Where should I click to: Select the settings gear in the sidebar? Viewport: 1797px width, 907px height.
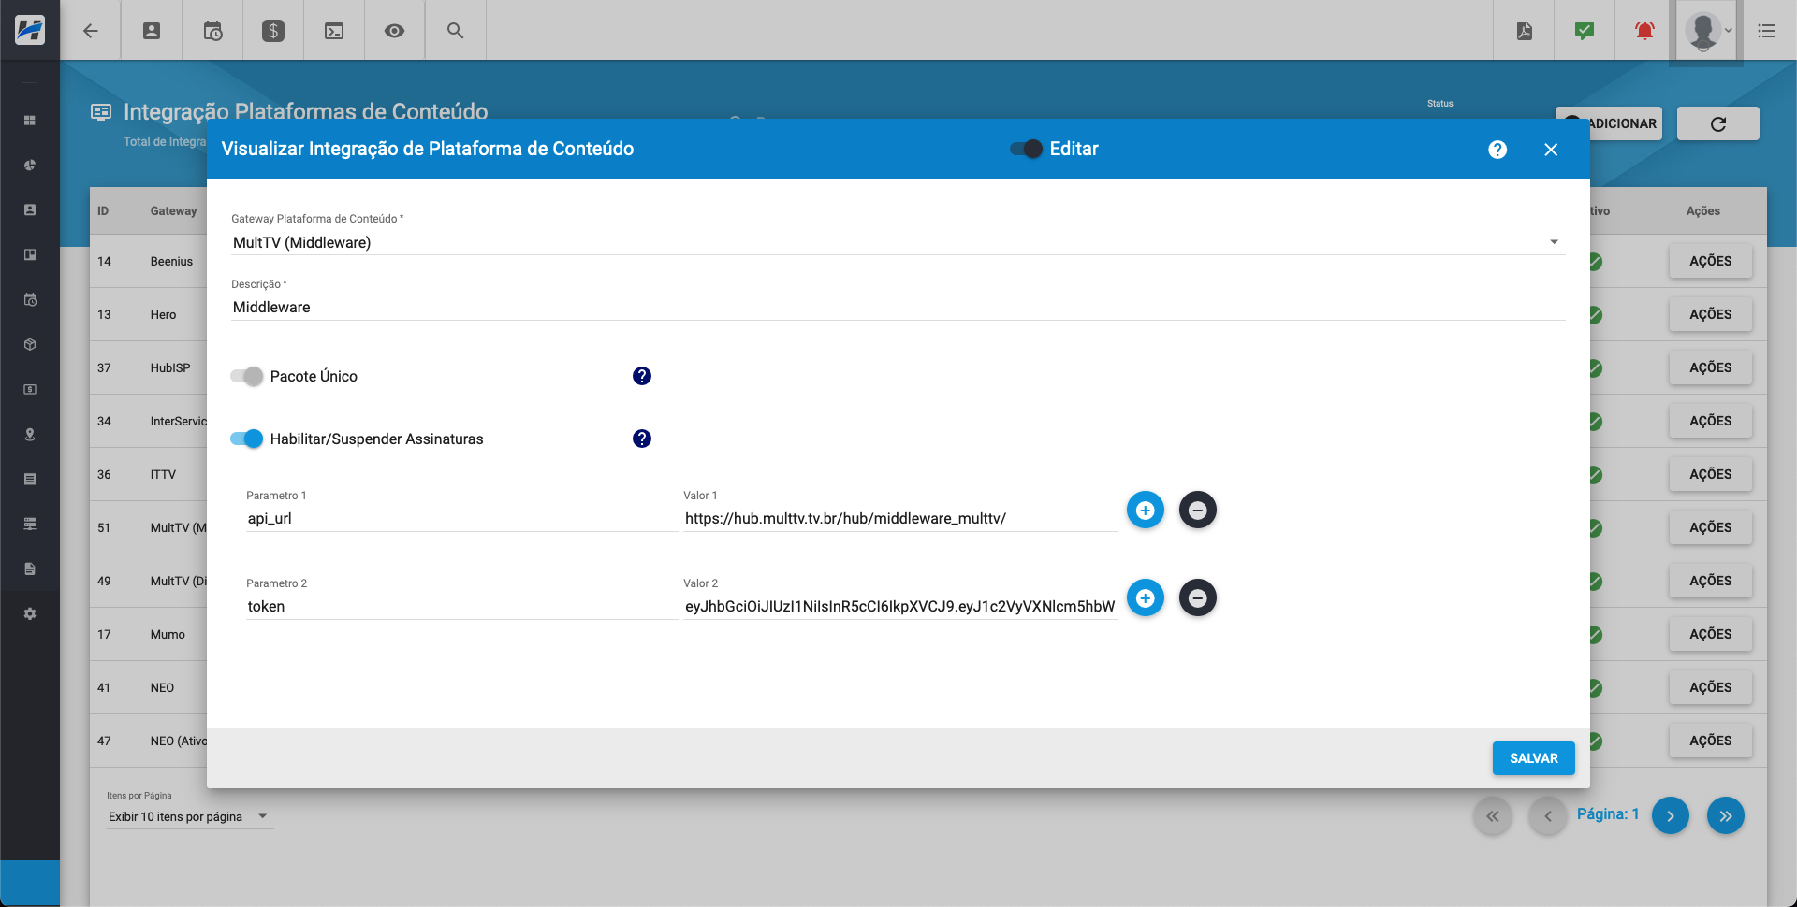point(29,613)
